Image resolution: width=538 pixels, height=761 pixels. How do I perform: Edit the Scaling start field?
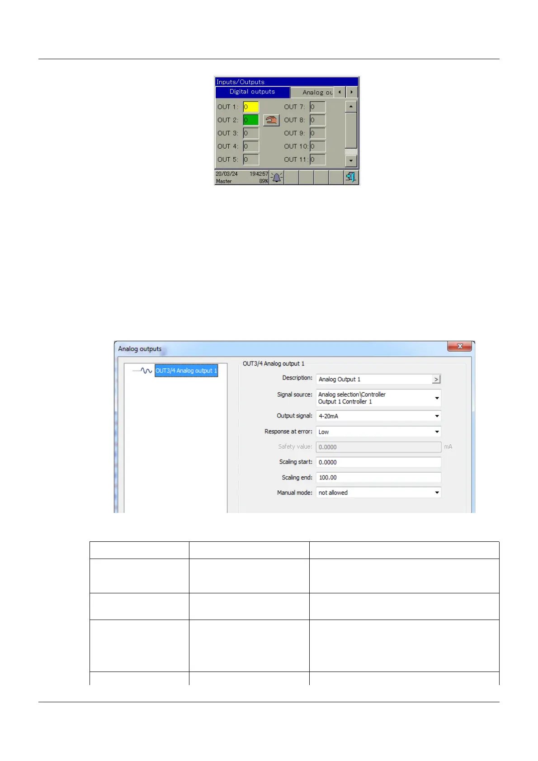pos(378,462)
